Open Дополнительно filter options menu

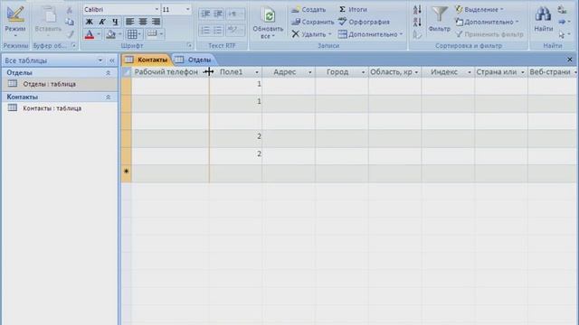[x=487, y=22]
